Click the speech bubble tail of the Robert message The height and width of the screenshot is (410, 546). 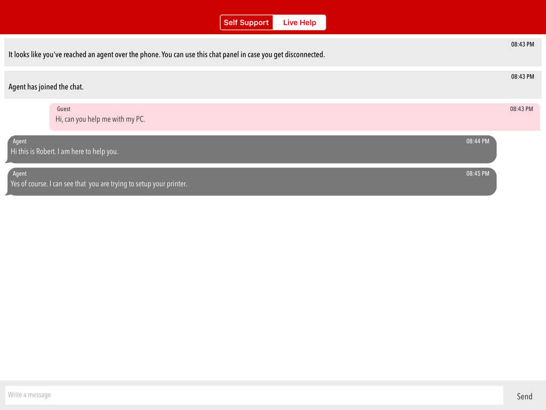(7, 161)
